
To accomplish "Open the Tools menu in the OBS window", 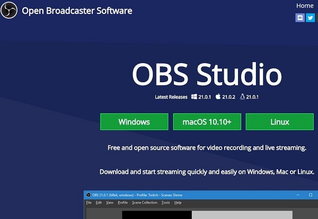I will [x=166, y=203].
